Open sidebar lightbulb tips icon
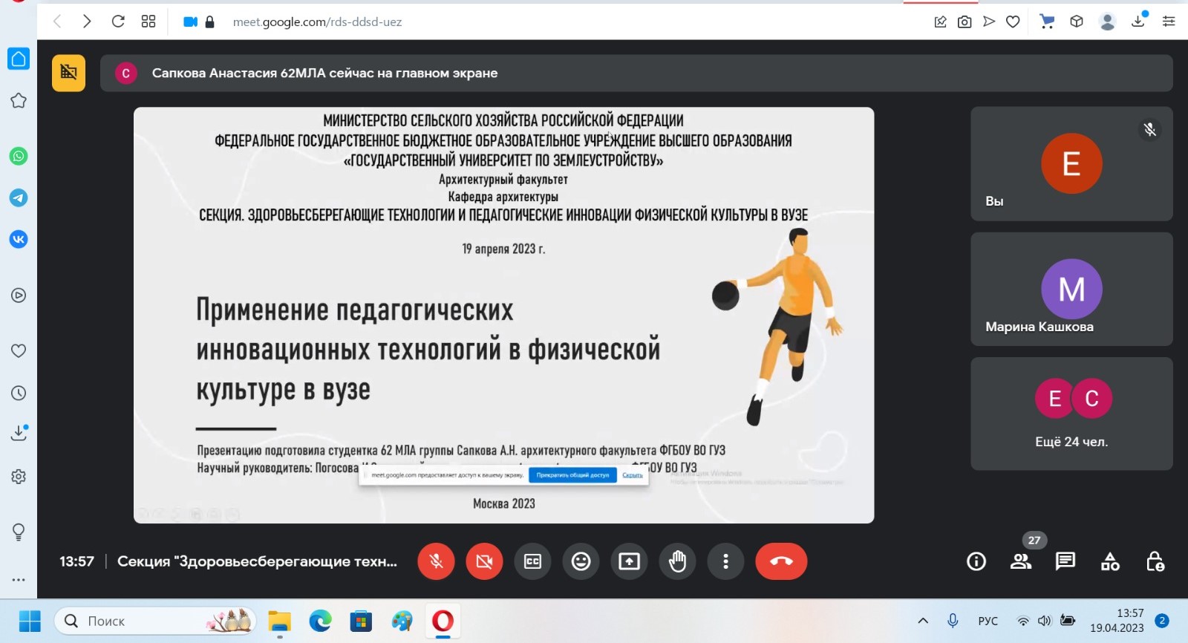1188x643 pixels. point(19,532)
